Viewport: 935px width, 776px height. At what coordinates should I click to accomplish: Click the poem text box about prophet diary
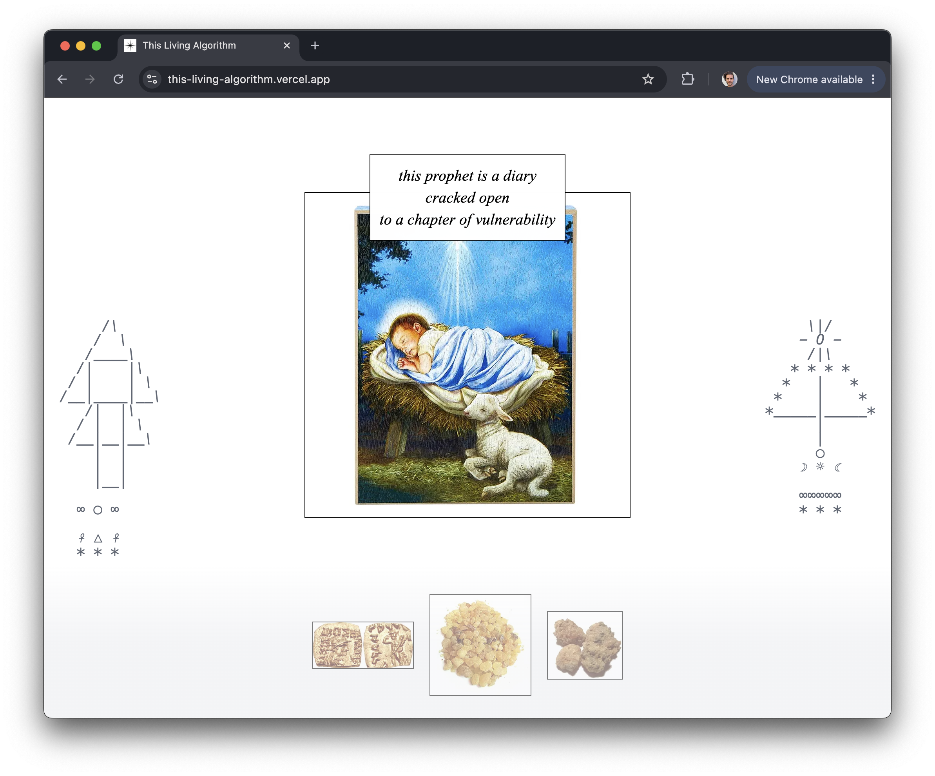[467, 197]
